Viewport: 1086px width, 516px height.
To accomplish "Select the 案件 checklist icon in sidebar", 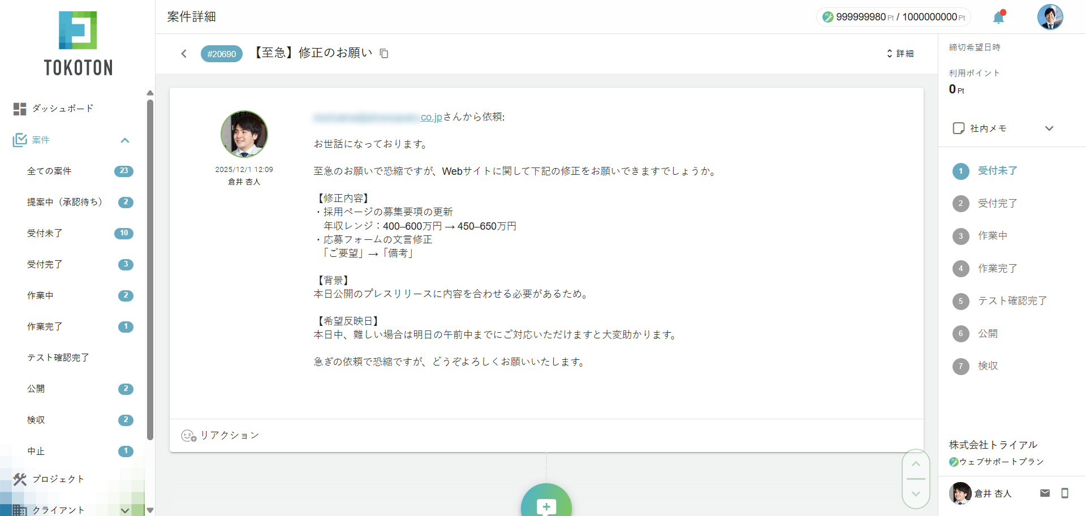I will 20,140.
